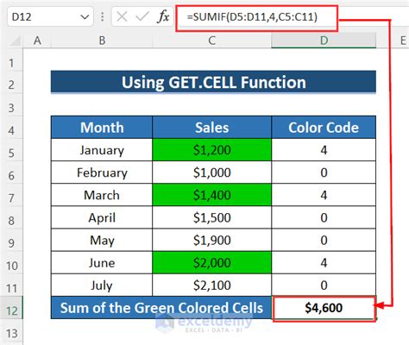Select the green $1,400 sales cell
The image size is (409, 345).
[211, 195]
